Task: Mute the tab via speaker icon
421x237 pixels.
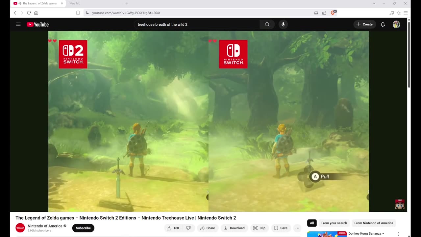Action: (20, 3)
